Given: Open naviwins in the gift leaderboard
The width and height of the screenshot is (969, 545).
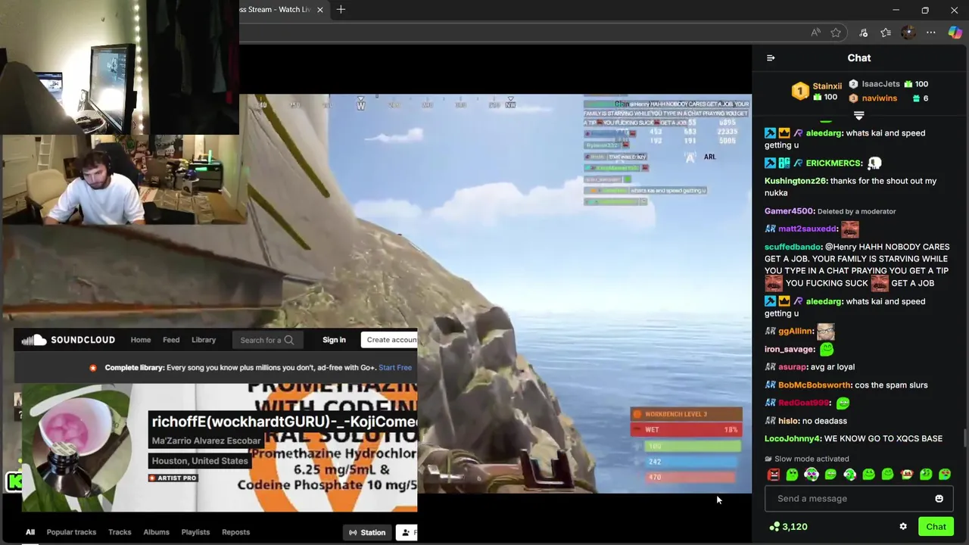Looking at the screenshot, I should point(879,98).
